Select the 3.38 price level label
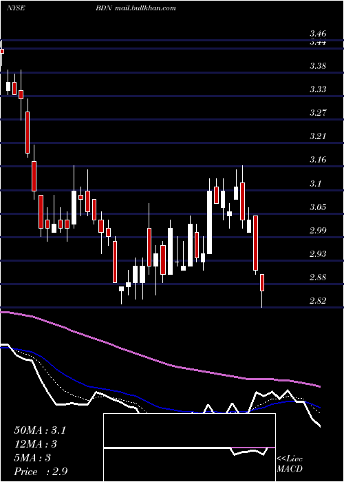The width and height of the screenshot is (344, 482). tap(318, 66)
